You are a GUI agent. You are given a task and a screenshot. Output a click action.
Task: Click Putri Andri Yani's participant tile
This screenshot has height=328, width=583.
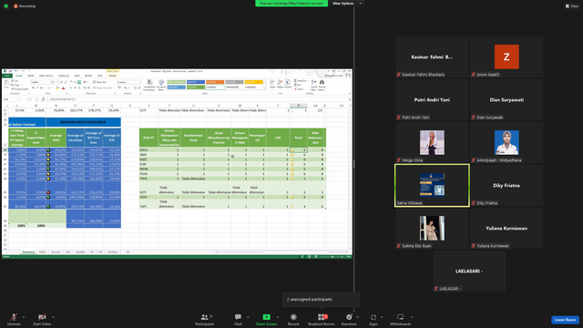(432, 99)
